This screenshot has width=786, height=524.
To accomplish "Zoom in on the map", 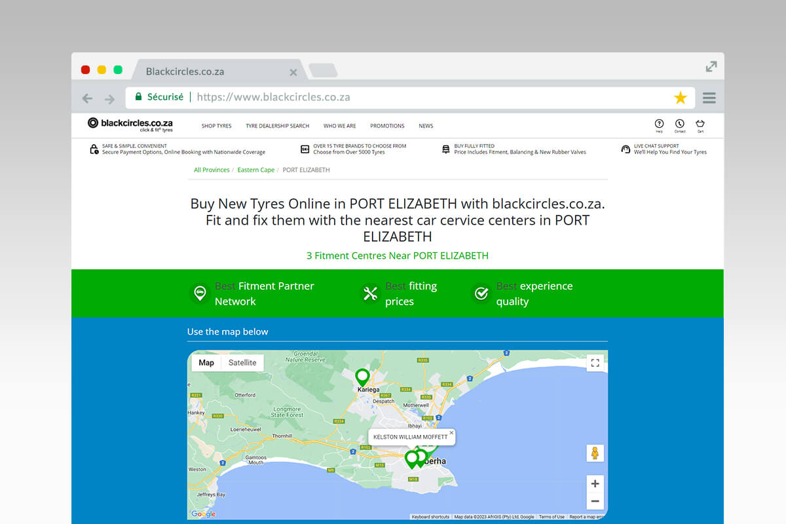I will point(595,484).
